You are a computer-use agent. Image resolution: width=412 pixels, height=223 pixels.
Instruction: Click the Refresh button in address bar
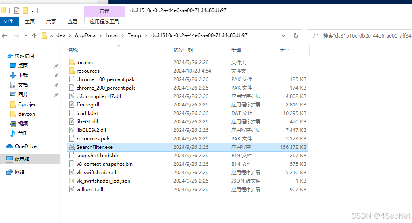(295, 35)
